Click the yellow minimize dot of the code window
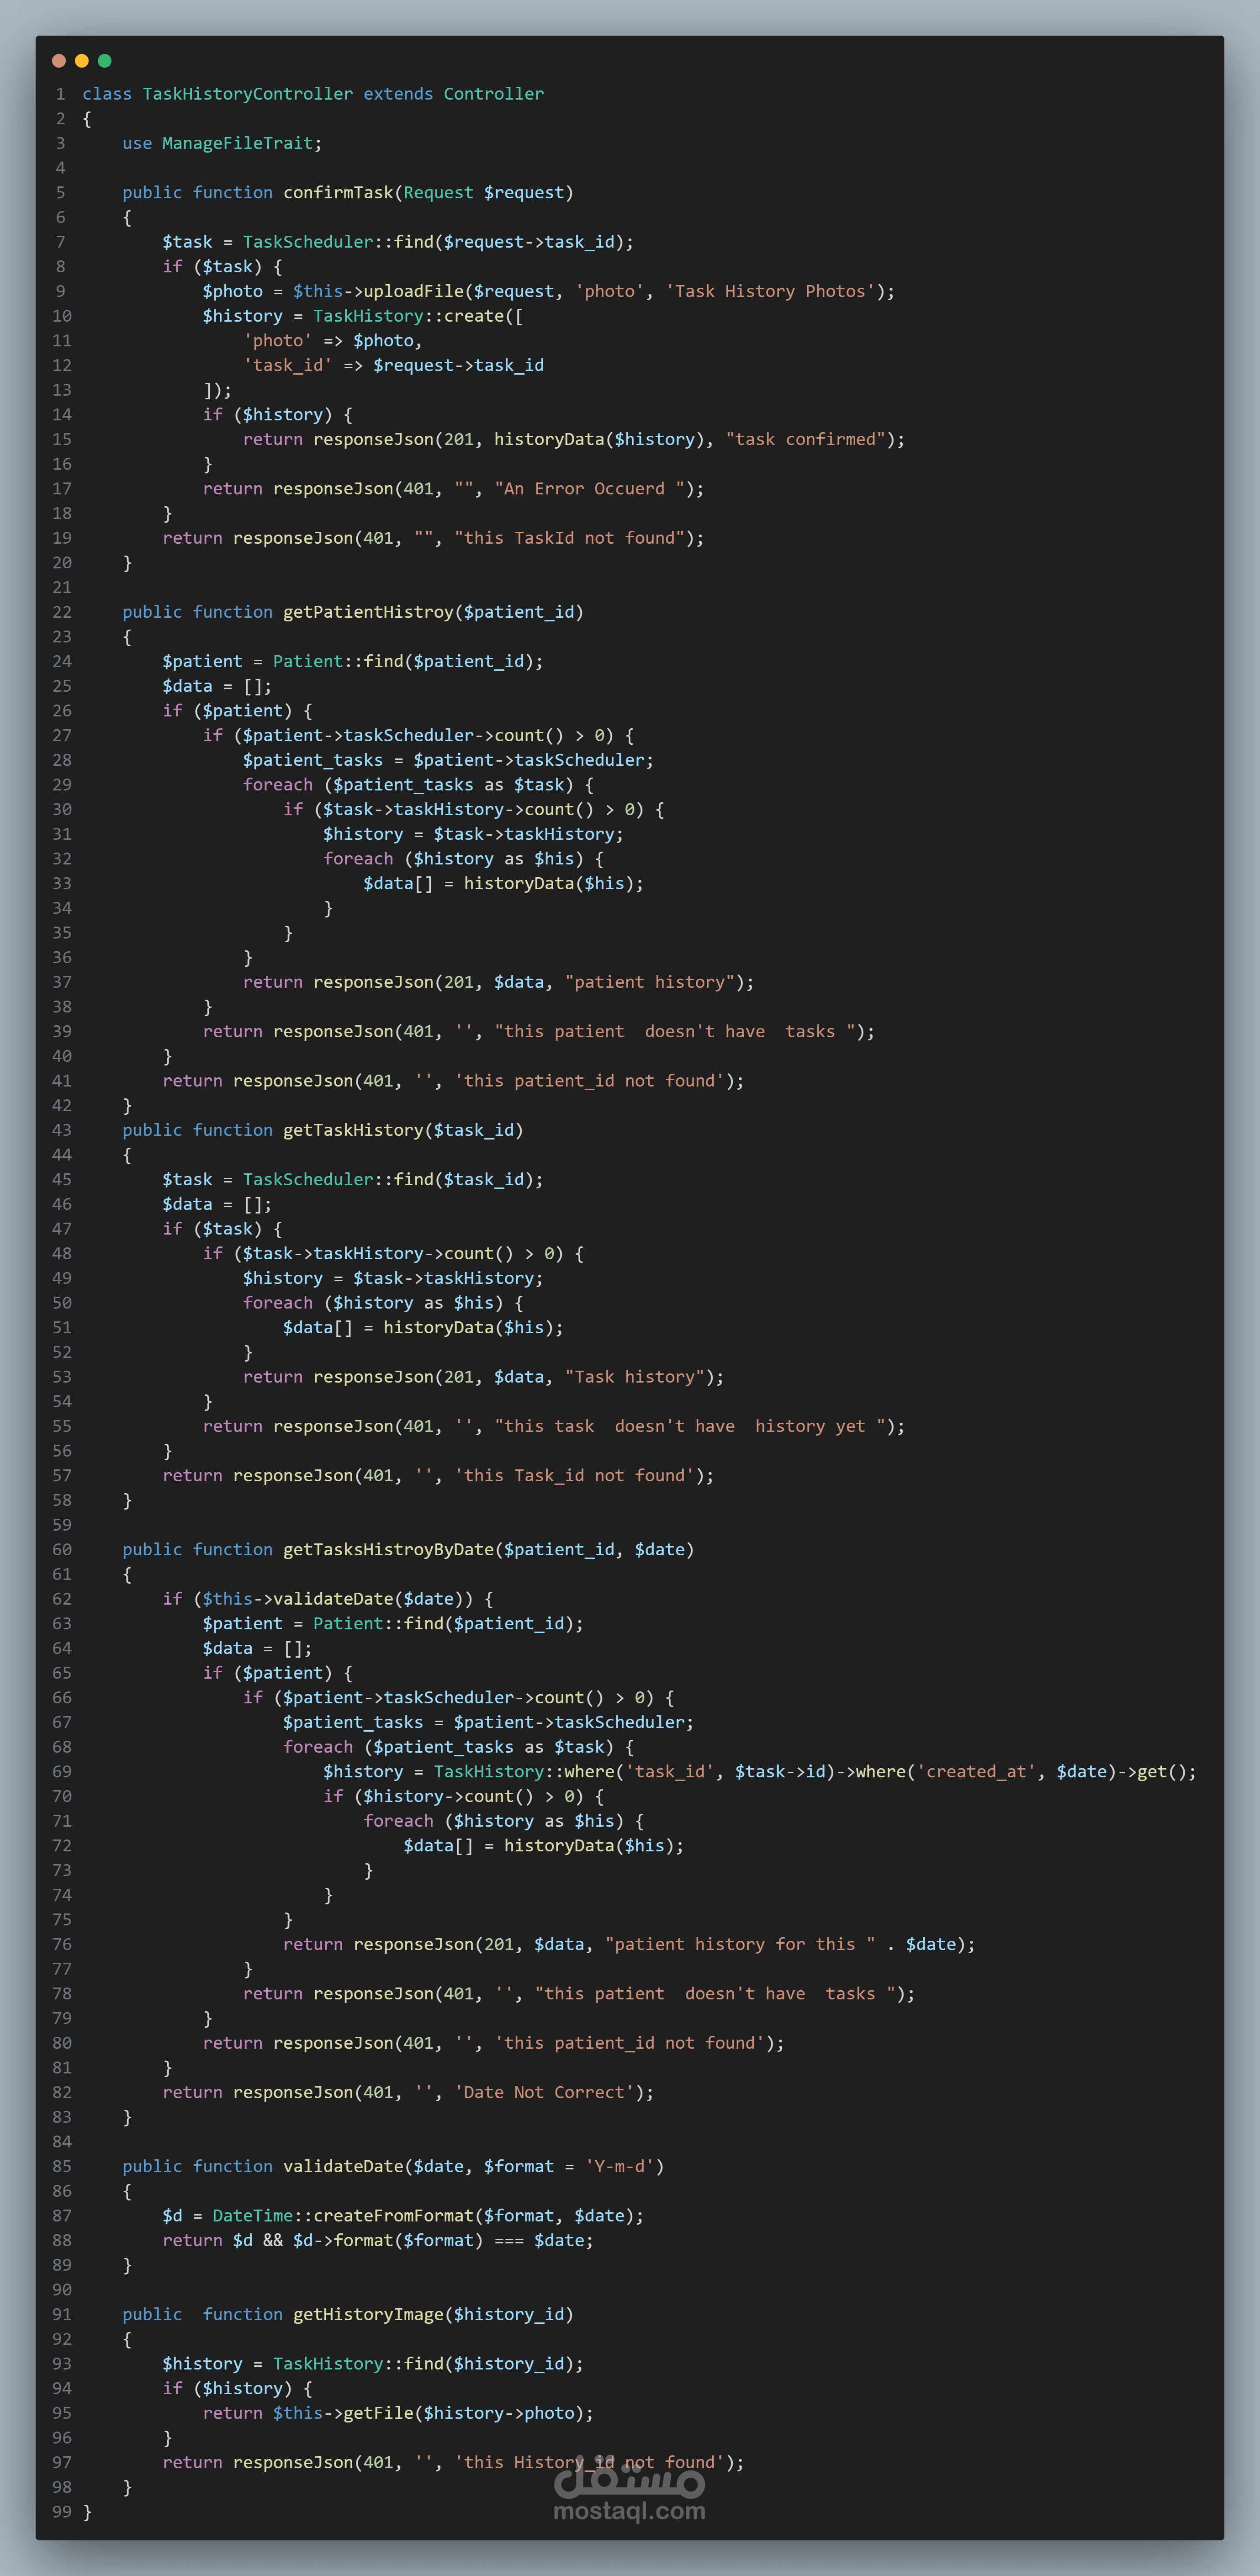This screenshot has height=2576, width=1260. [x=82, y=61]
